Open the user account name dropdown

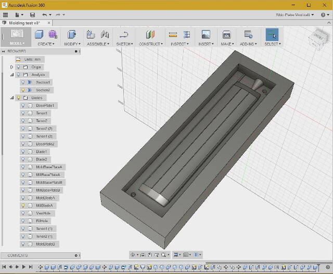click(x=294, y=15)
